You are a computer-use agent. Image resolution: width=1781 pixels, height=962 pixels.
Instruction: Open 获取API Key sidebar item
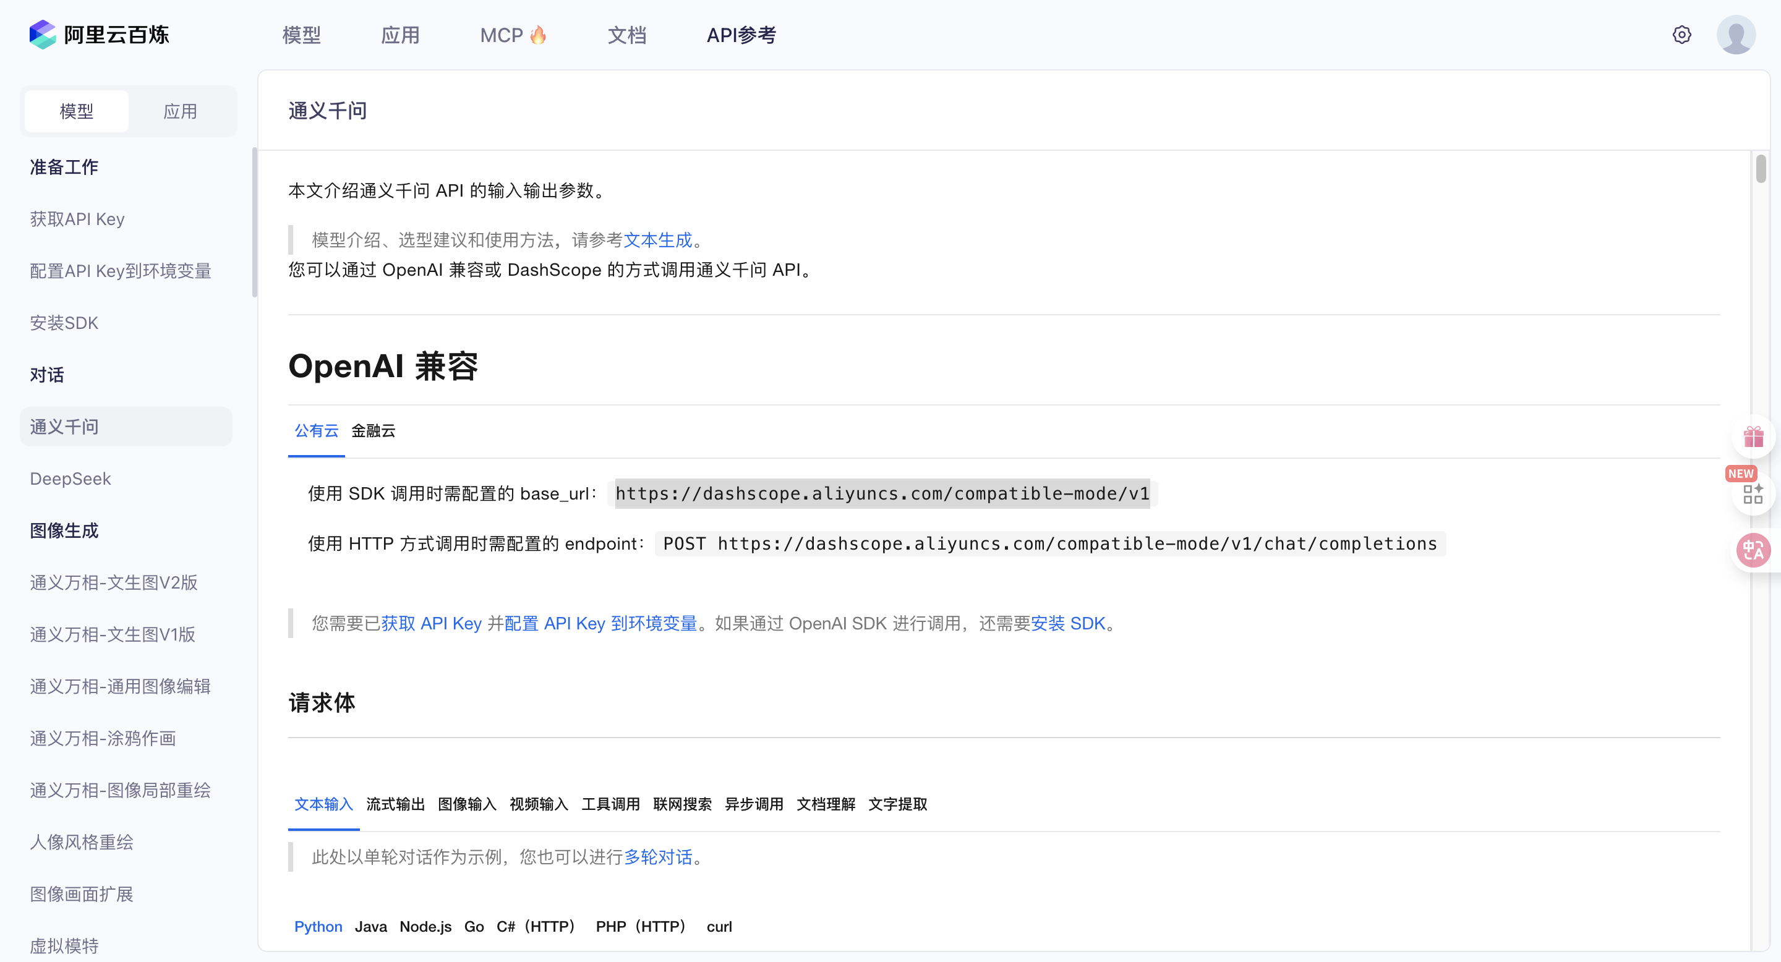[x=77, y=219]
